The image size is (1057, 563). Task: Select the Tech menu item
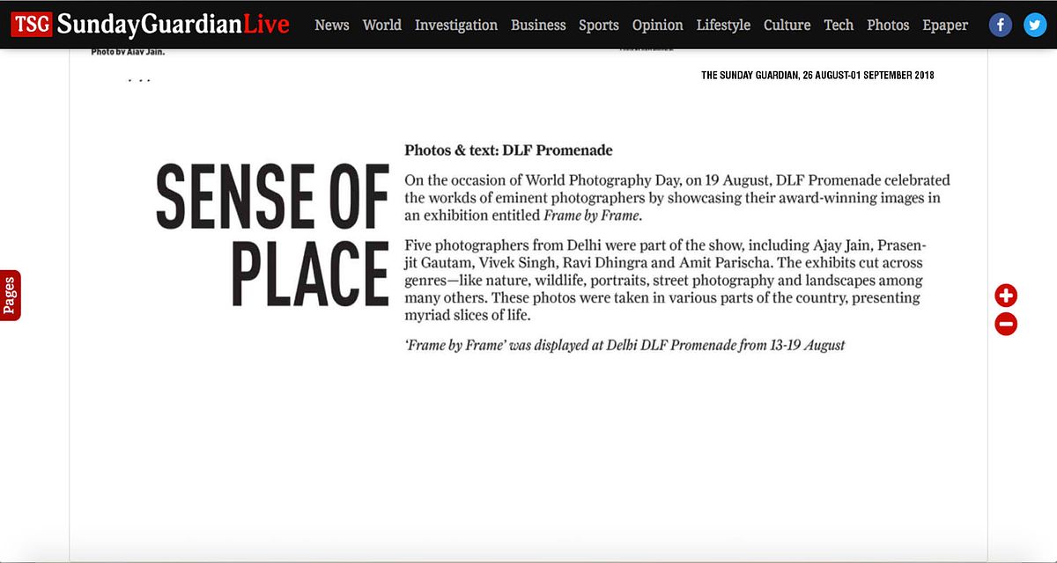(x=839, y=25)
